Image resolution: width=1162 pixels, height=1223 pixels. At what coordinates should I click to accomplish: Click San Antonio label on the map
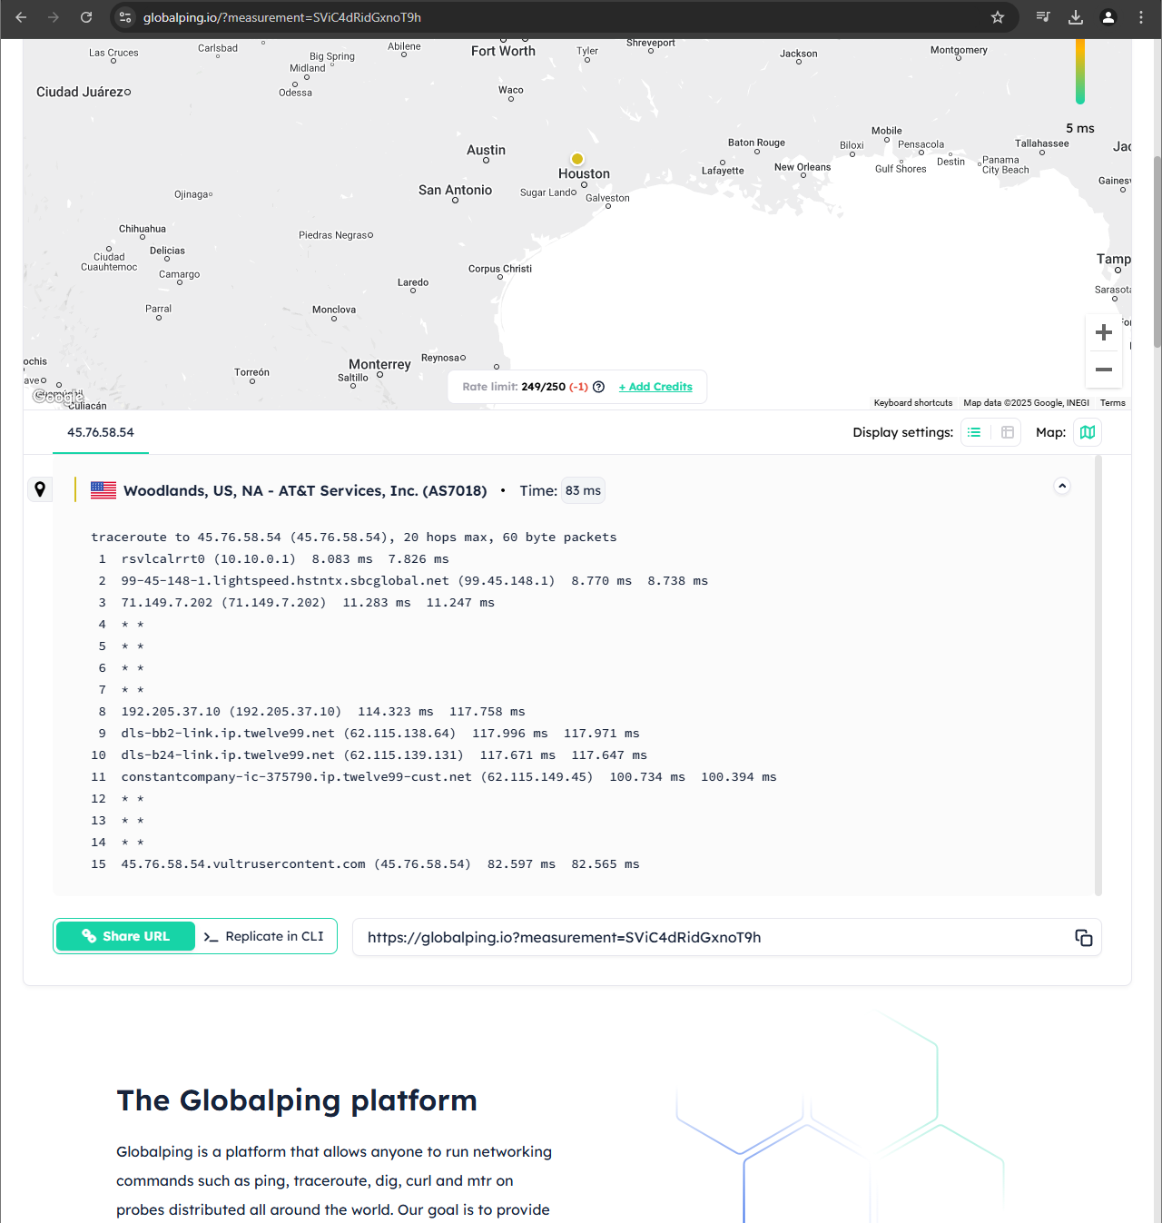click(x=455, y=190)
